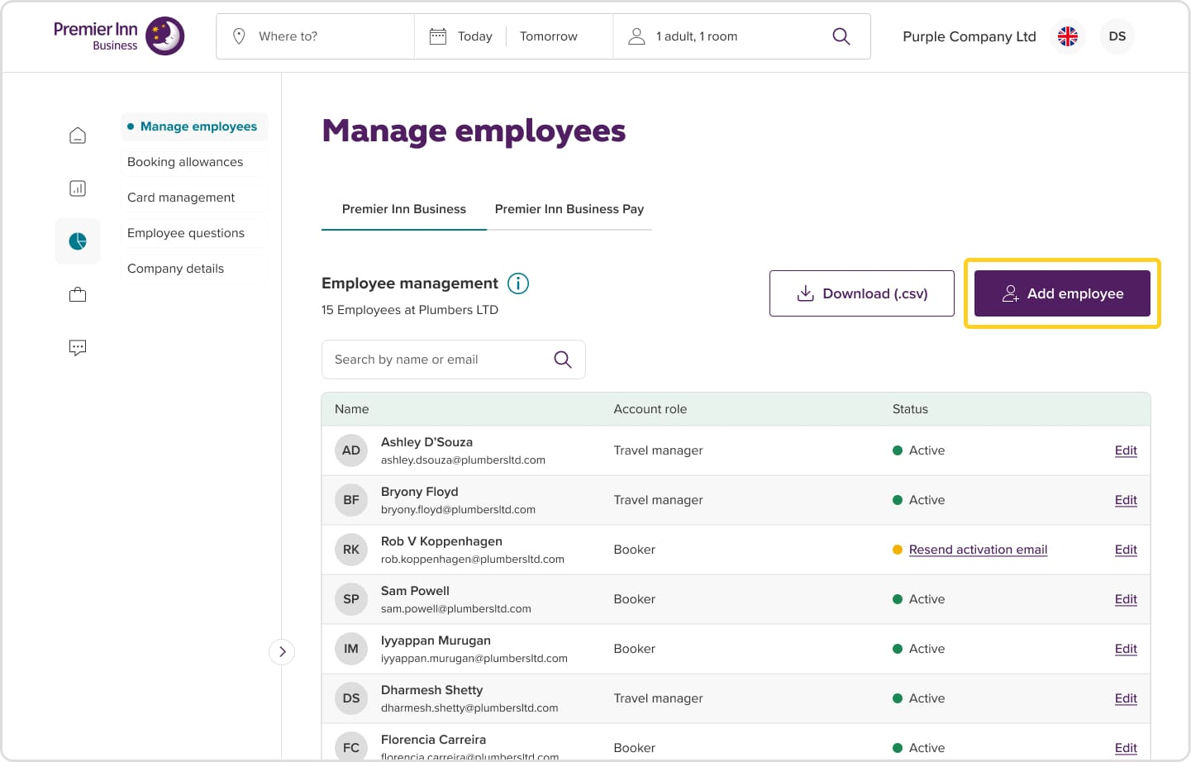Click the calendar icon in date field

pos(438,36)
